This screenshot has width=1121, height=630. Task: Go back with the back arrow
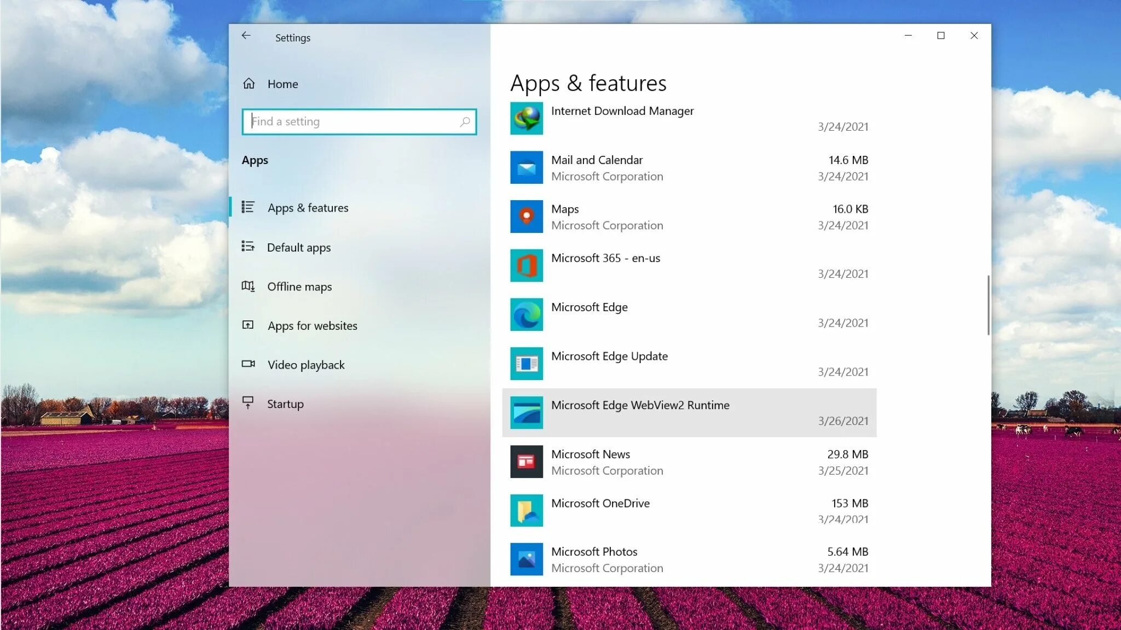click(x=246, y=36)
